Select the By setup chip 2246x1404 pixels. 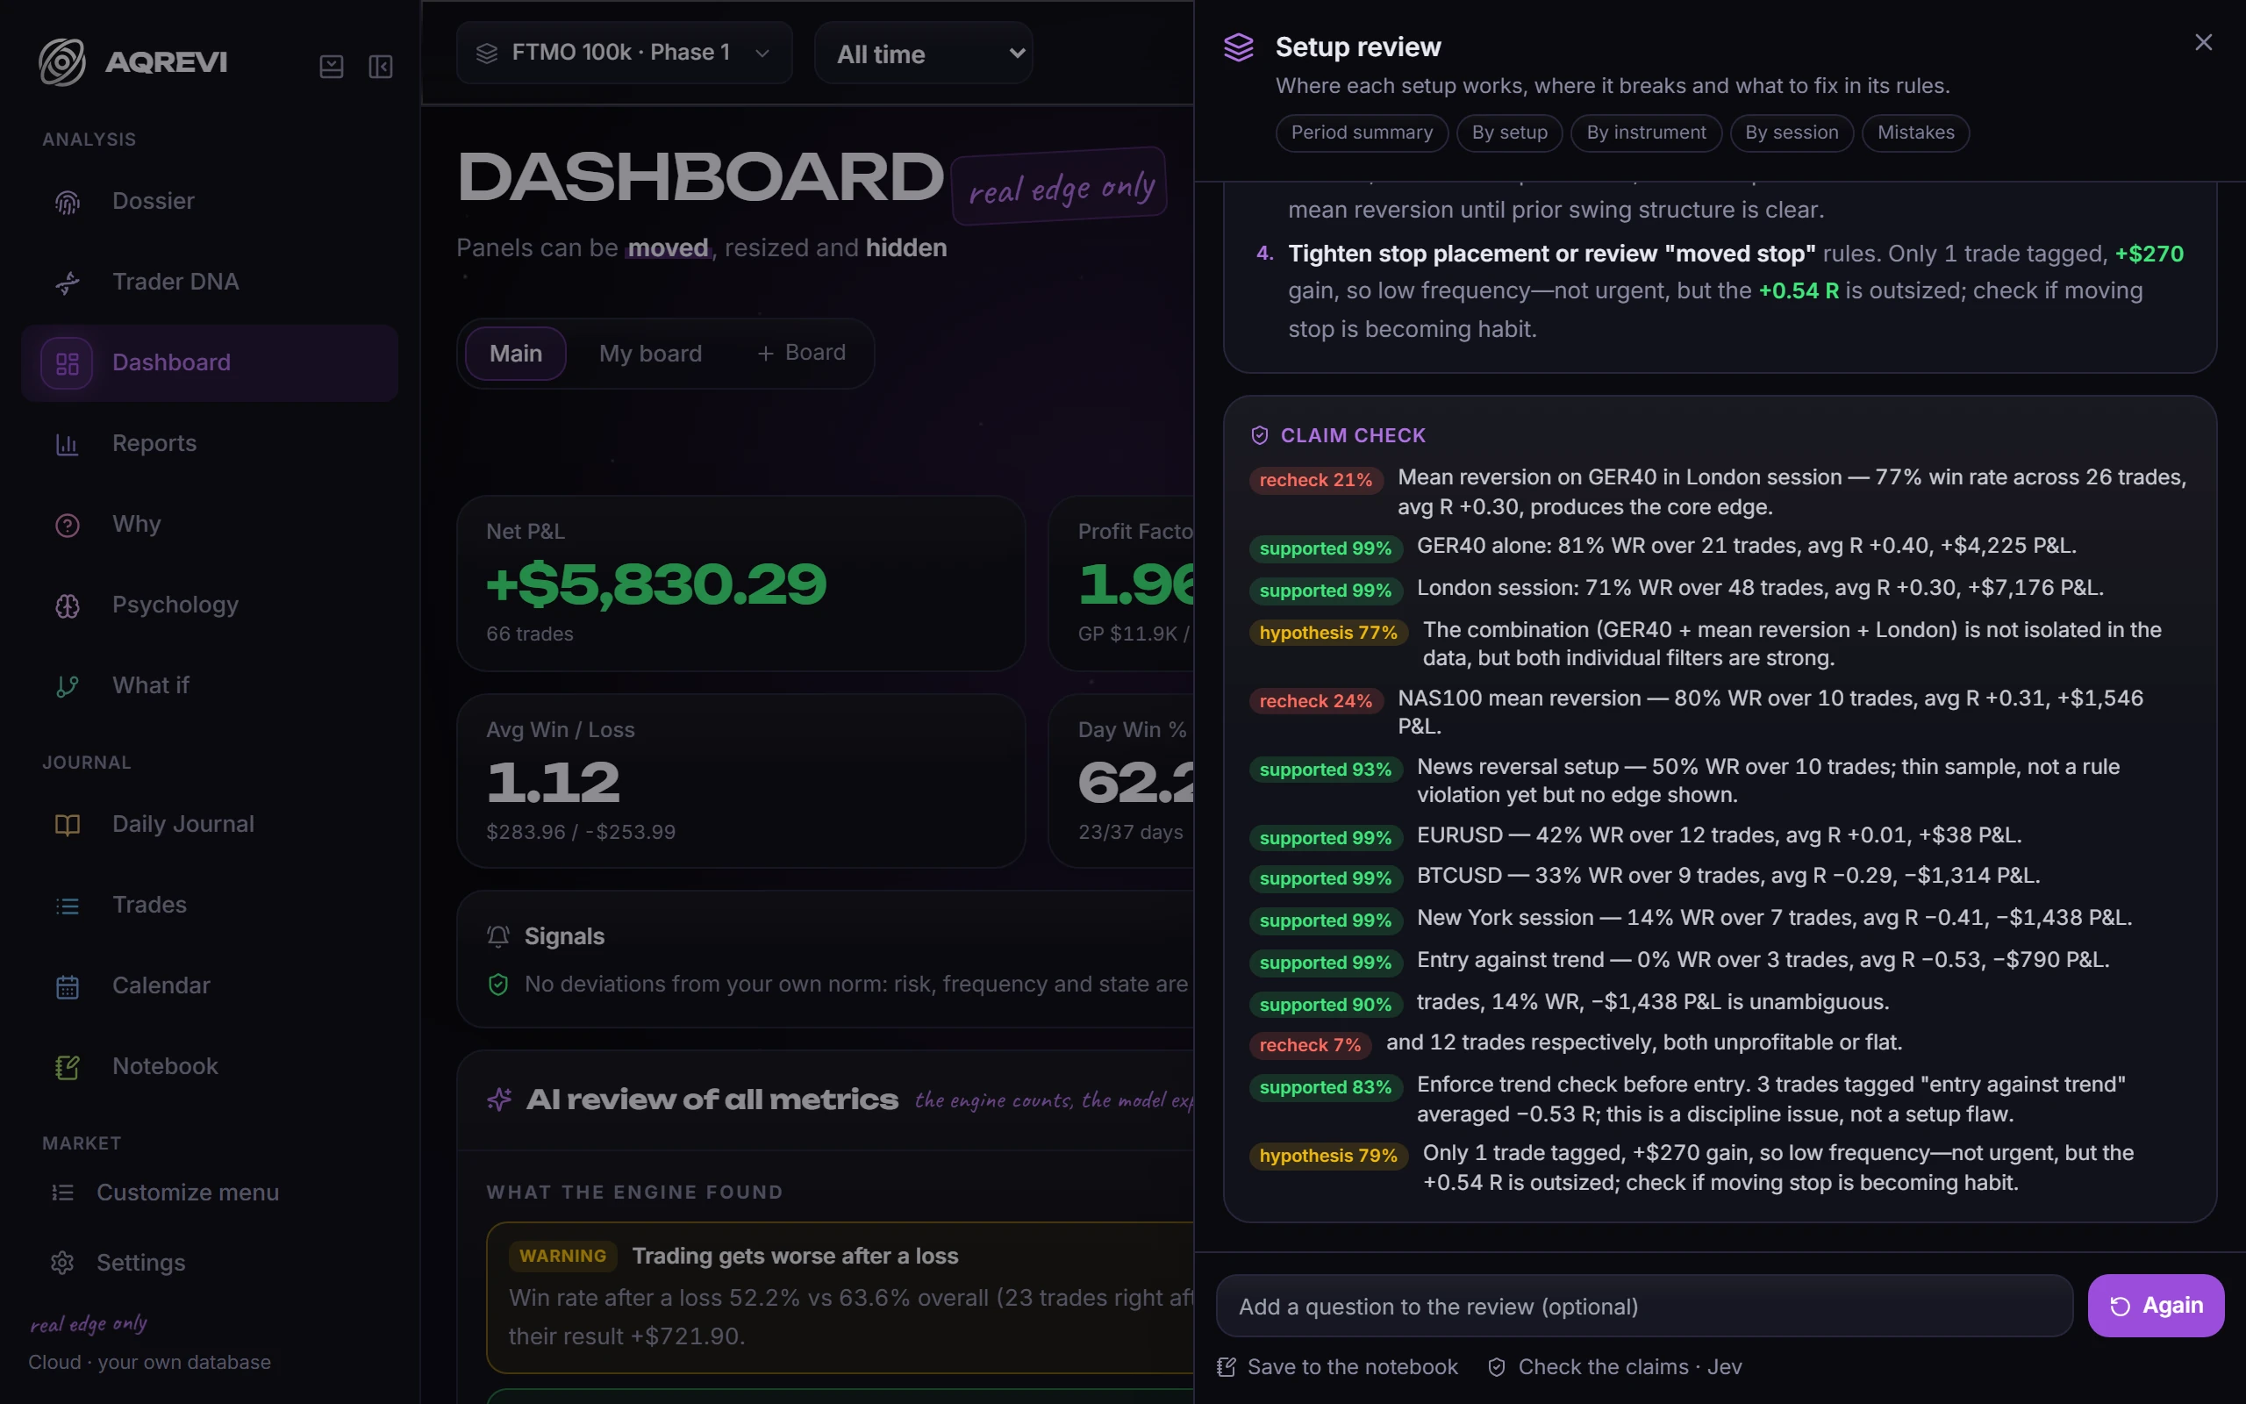(x=1510, y=133)
